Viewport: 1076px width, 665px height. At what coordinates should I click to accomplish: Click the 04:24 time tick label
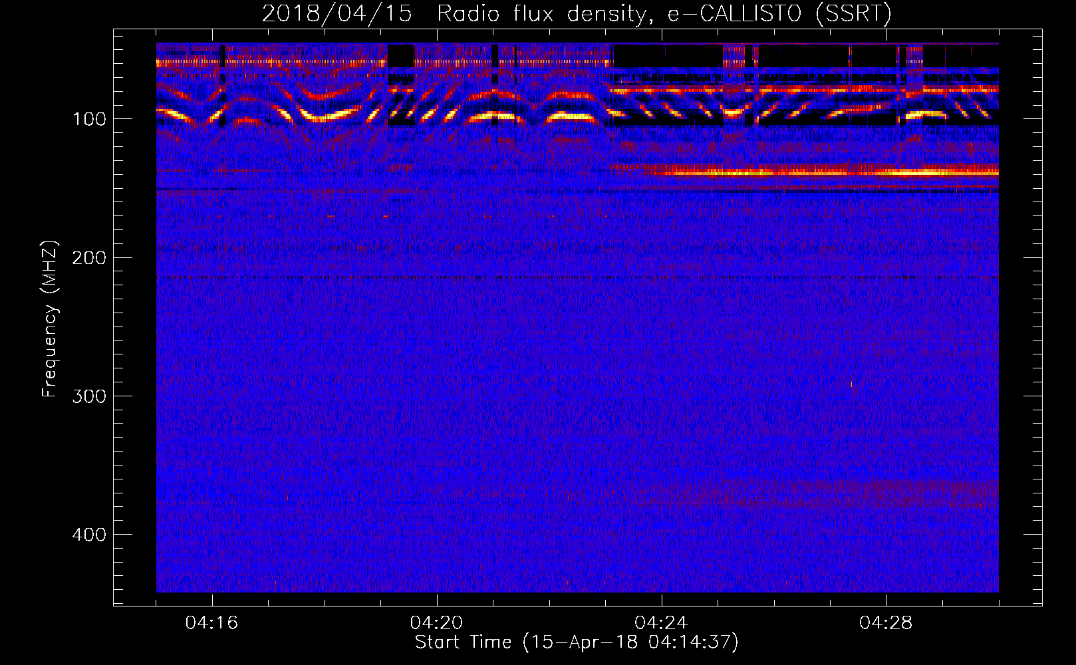tap(661, 622)
